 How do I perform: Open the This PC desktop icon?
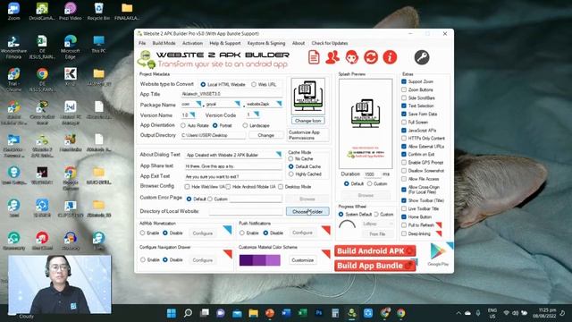tap(98, 45)
